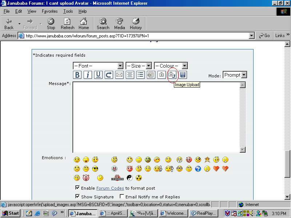Insert the sunglasses cool emoticon
The width and height of the screenshot is (291, 218).
coord(95,169)
